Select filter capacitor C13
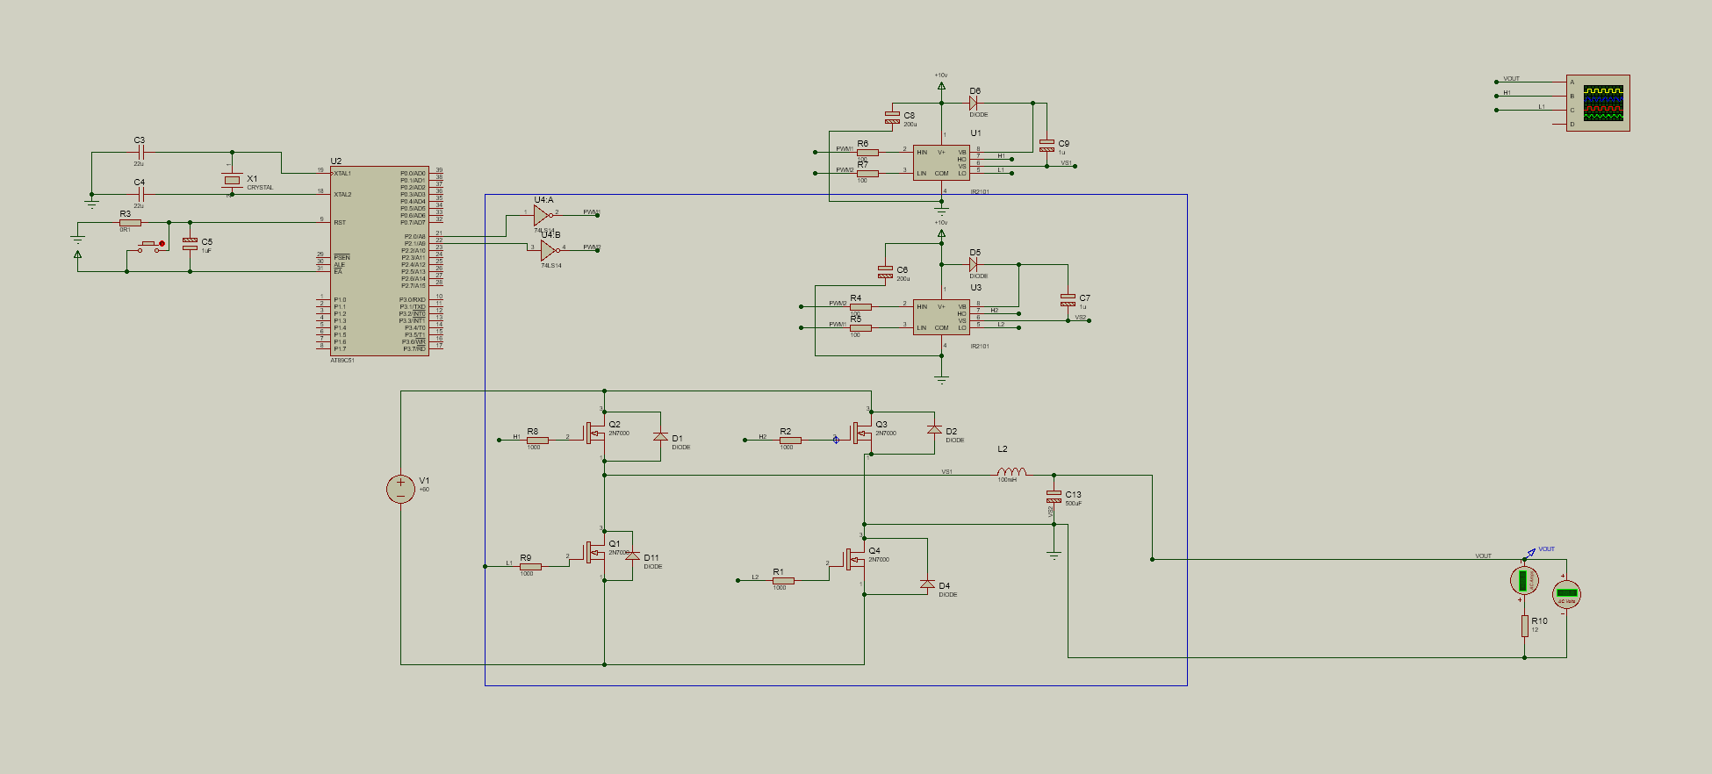Image resolution: width=1712 pixels, height=774 pixels. pyautogui.click(x=1054, y=497)
